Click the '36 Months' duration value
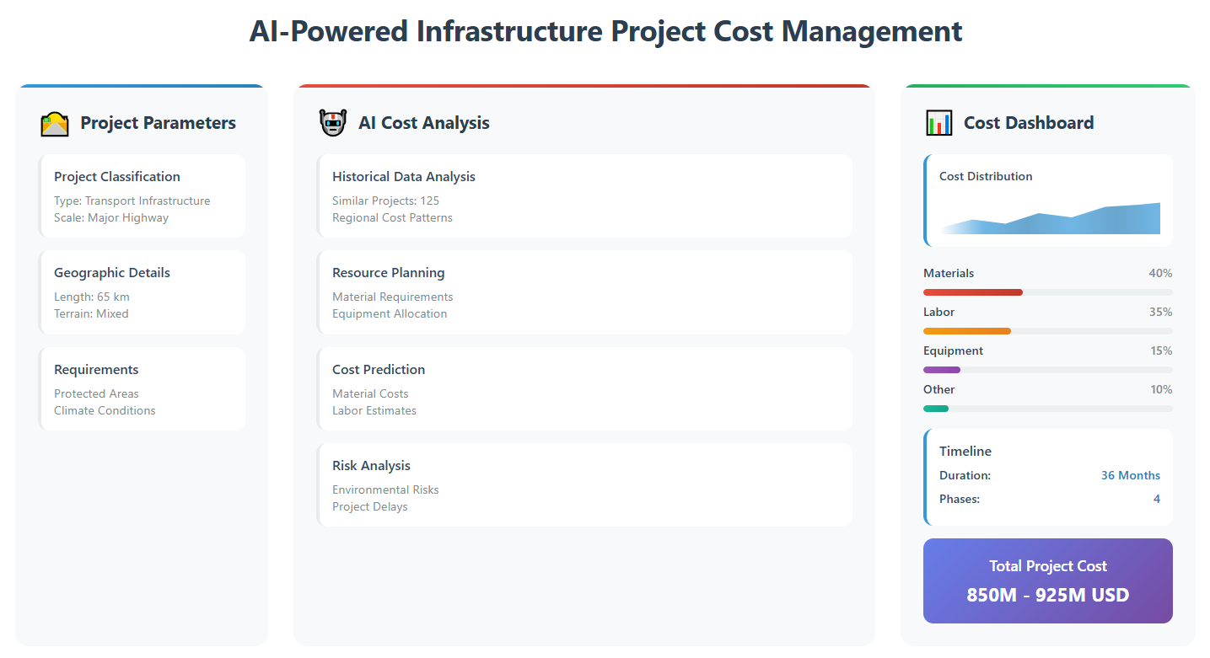Viewport: 1210px width, 658px height. click(1131, 475)
